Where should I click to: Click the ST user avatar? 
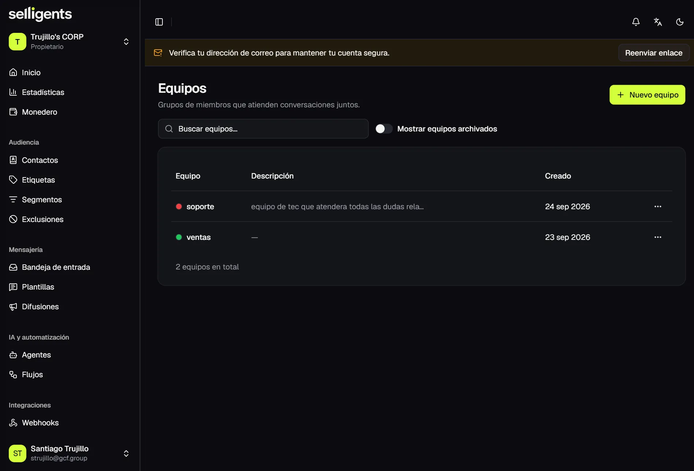(x=18, y=453)
